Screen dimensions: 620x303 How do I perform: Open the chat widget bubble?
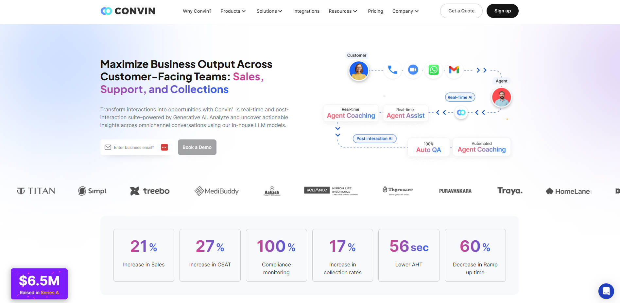pos(606,291)
